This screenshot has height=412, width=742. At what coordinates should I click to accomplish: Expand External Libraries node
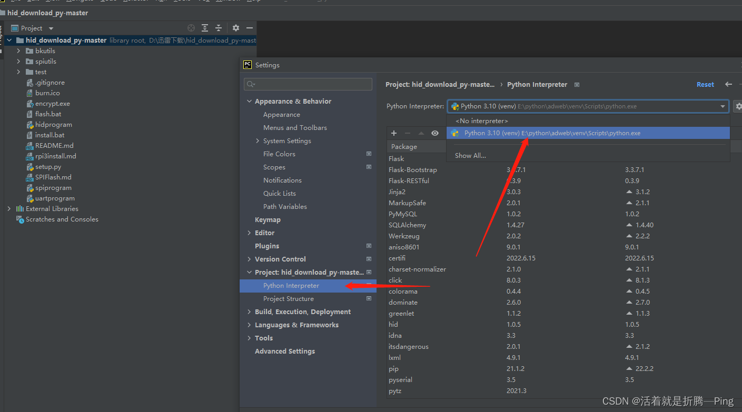[x=9, y=209]
